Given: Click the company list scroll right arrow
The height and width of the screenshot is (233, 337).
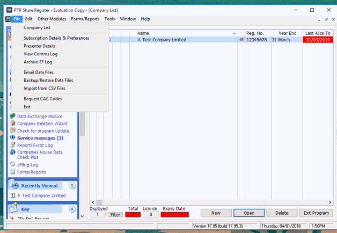Looking at the screenshot, I should point(330,202).
